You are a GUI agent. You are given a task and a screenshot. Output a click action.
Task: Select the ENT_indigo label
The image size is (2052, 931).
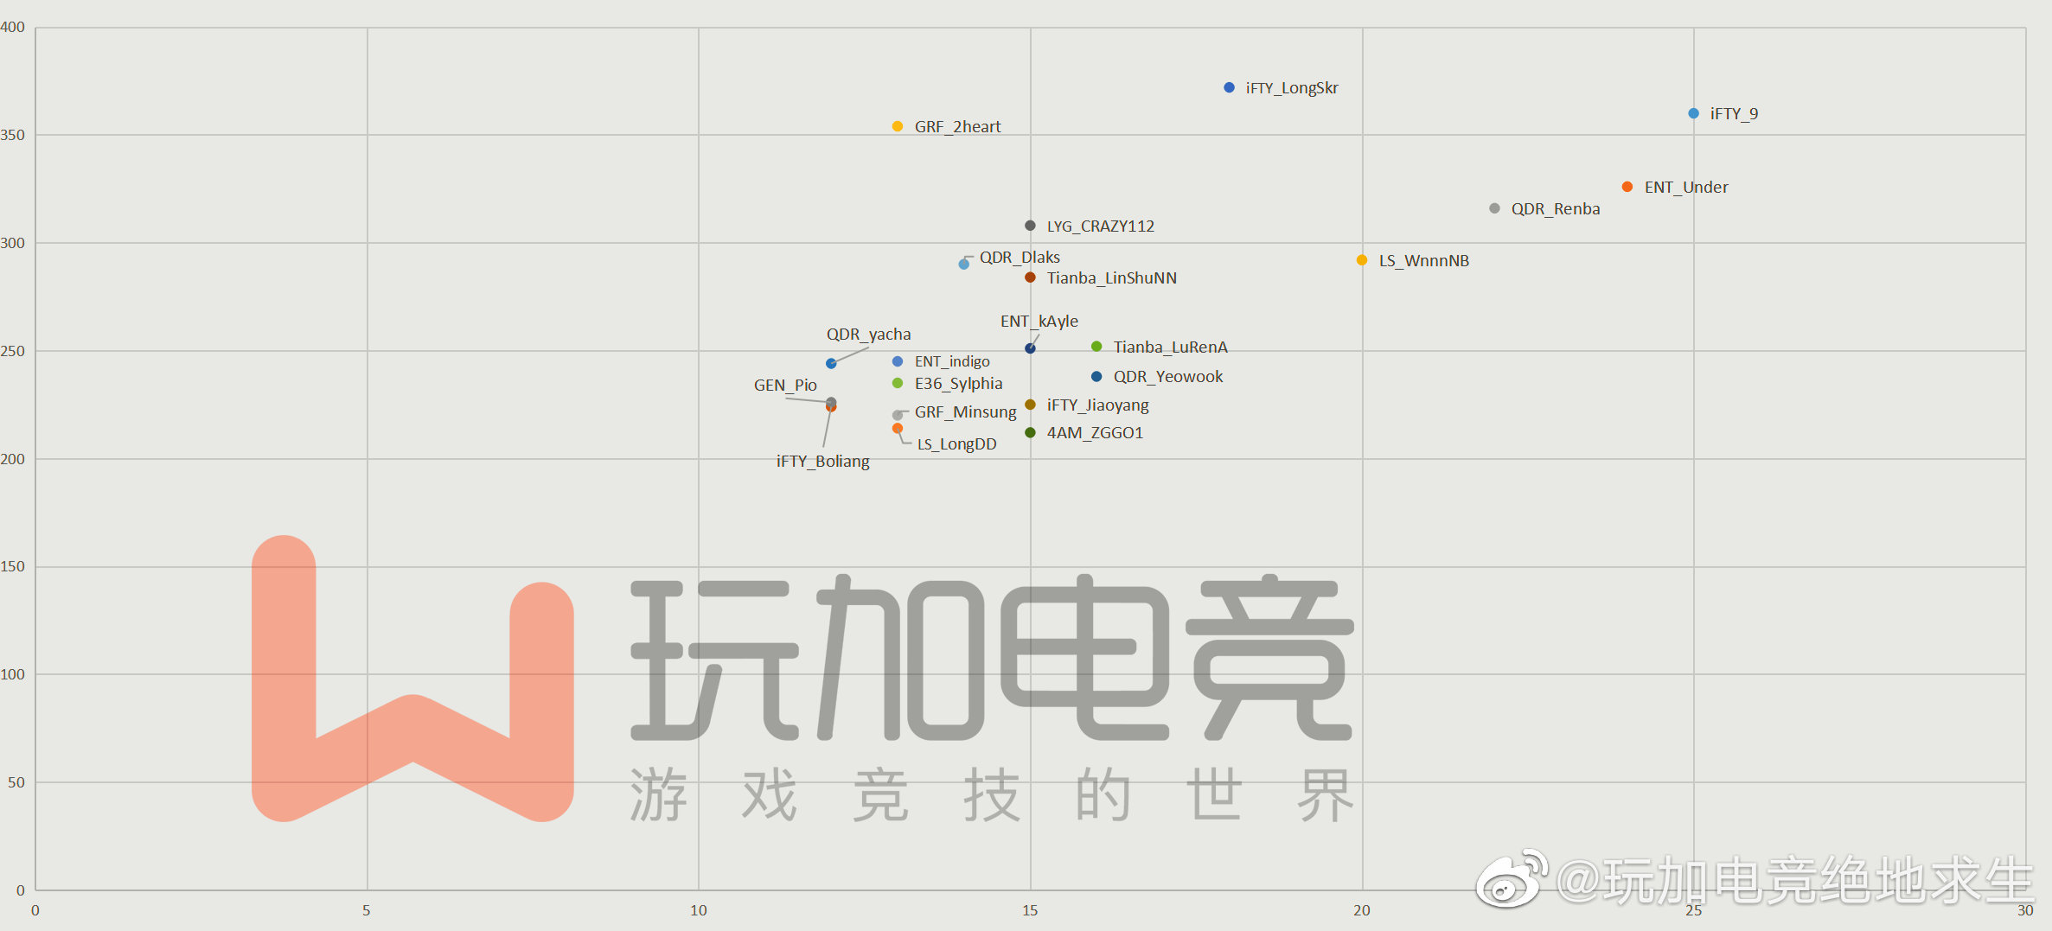click(x=952, y=362)
